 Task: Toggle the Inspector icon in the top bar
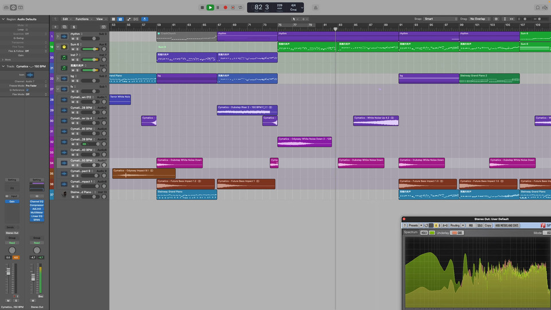13,7
